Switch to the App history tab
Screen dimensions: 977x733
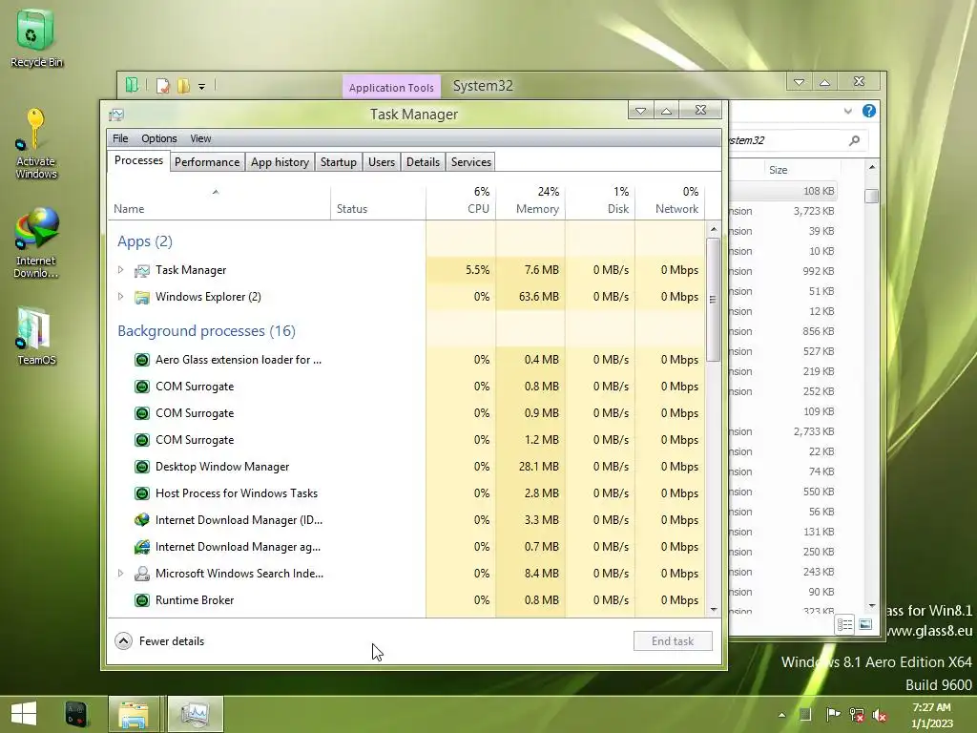[280, 162]
